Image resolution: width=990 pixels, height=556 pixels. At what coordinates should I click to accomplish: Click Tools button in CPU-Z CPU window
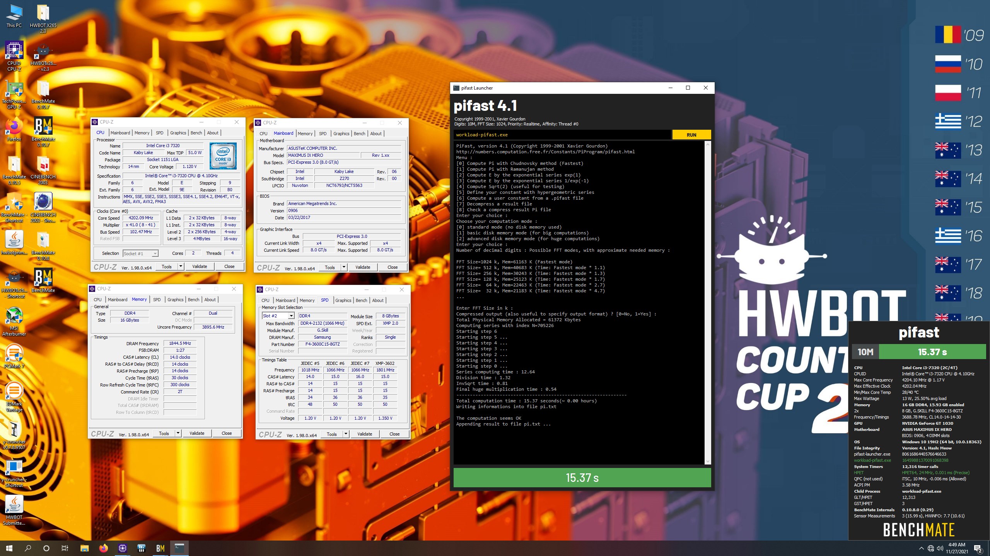167,266
